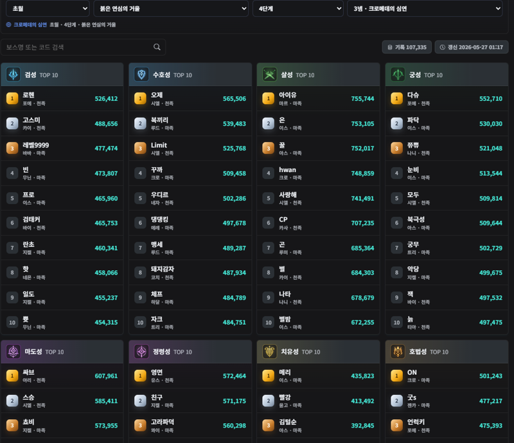Select the 궁성 TOP 10 header
Screen dimensions: 514x443
click(447, 74)
